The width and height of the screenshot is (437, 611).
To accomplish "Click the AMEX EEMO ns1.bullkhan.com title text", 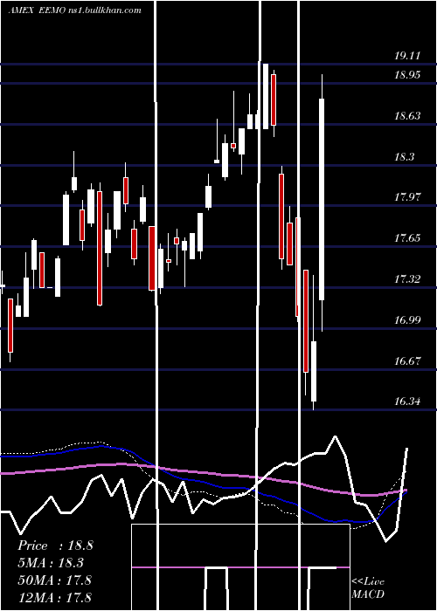I will coord(75,10).
